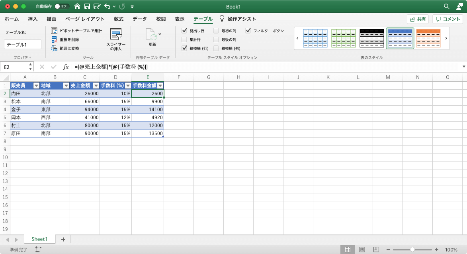The width and height of the screenshot is (467, 254).
Task: Open the 手数料 (%) filter dropdown
Action: 128,86
